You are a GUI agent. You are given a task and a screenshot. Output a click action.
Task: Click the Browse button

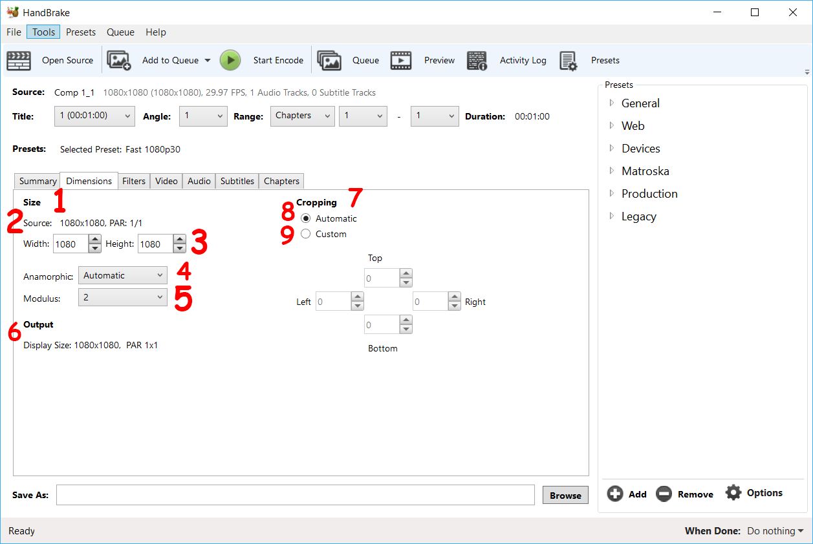tap(565, 496)
